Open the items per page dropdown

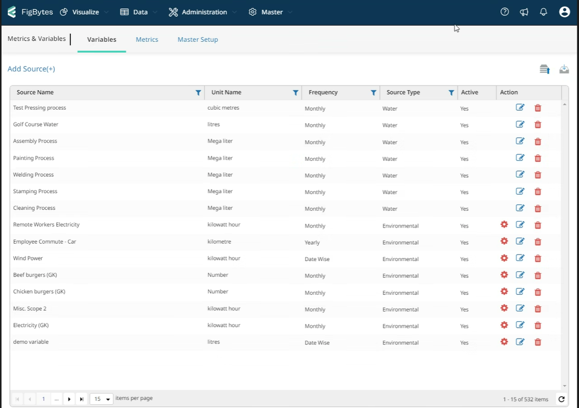pos(101,398)
